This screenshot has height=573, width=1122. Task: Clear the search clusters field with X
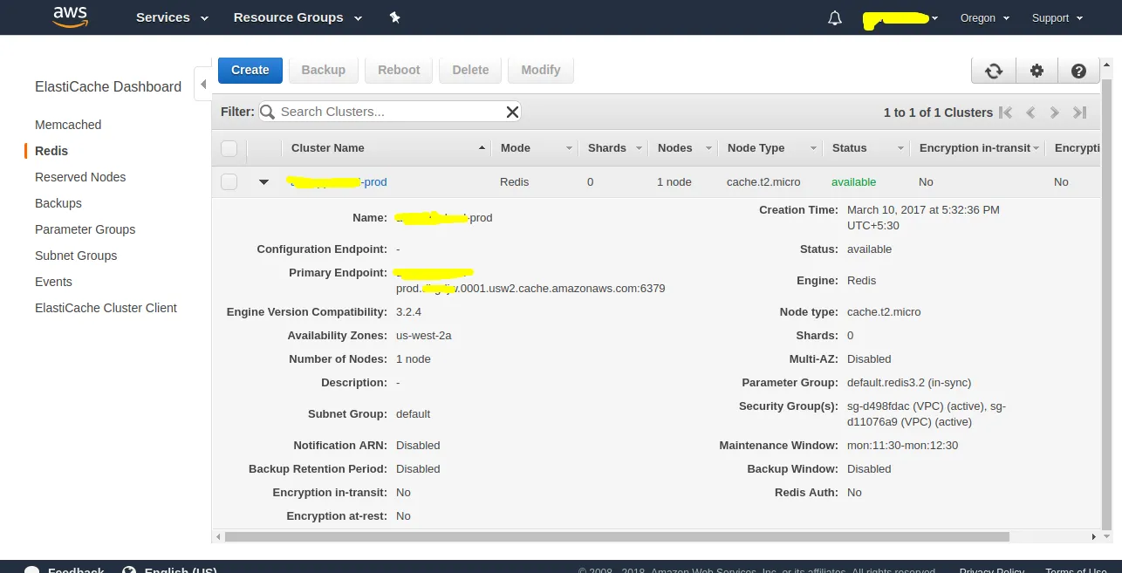click(512, 112)
